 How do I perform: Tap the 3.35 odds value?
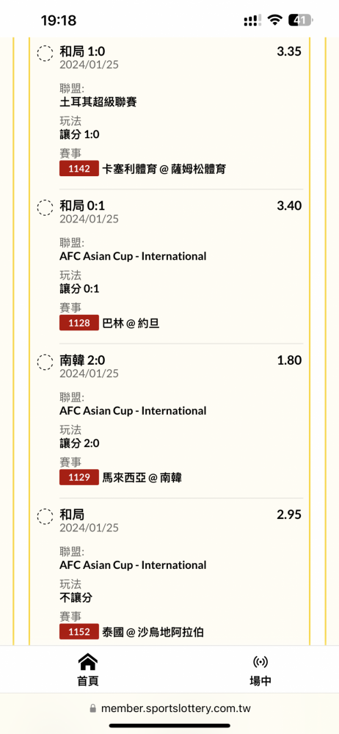(289, 51)
